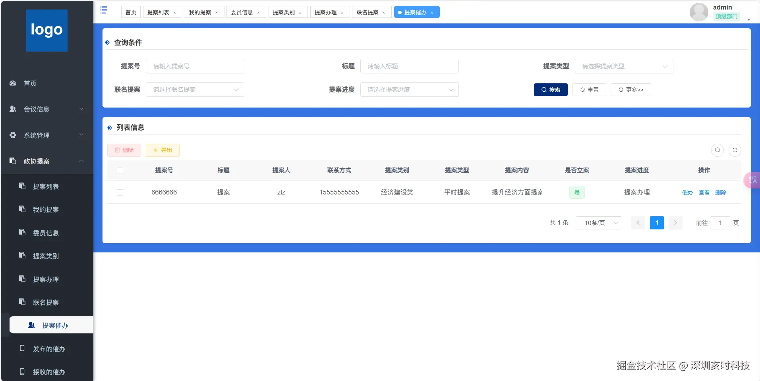Close the 联名提案 tab
This screenshot has height=381, width=760.
(x=384, y=13)
